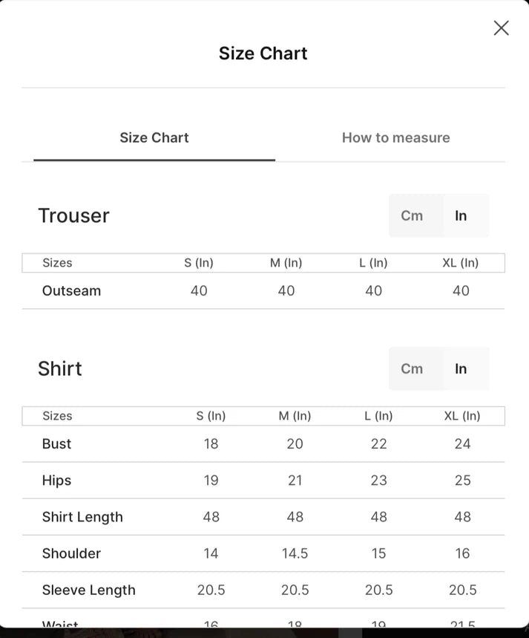Screen dimensions: 529x638
Task: Select the Outseam row label
Action: (71, 290)
